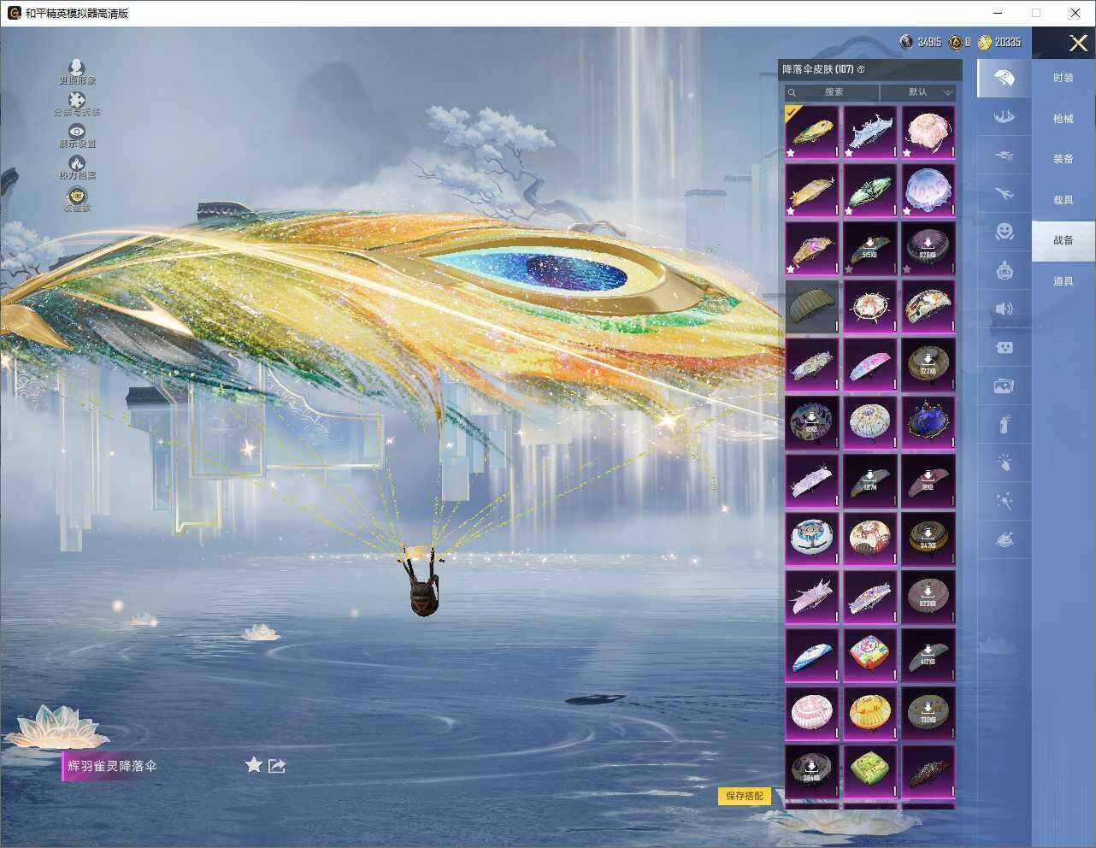Select the blue jellyfish parachute skin
This screenshot has height=848, width=1096.
pos(928,191)
